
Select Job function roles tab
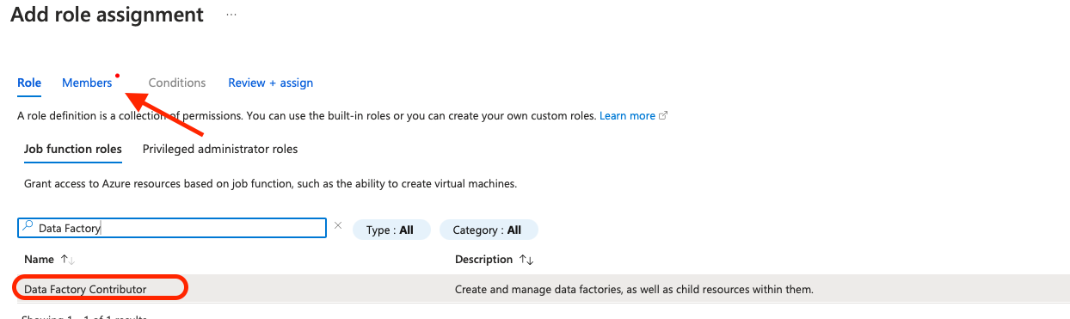[73, 149]
